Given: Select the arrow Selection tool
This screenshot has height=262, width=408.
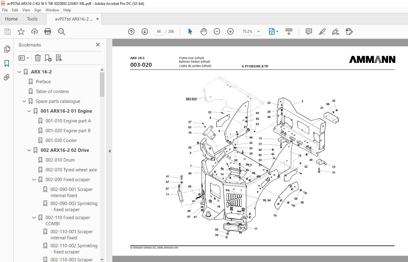Looking at the screenshot, I should (190, 32).
